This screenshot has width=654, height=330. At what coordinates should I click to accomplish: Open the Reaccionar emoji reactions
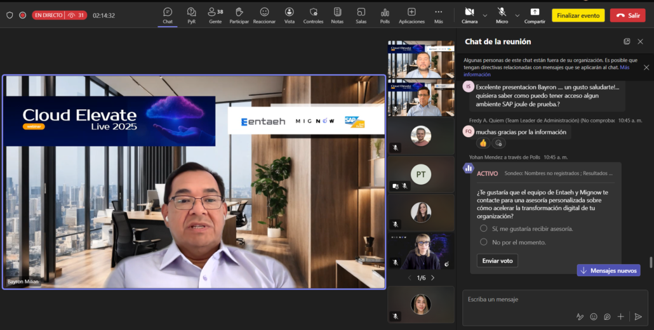[264, 15]
